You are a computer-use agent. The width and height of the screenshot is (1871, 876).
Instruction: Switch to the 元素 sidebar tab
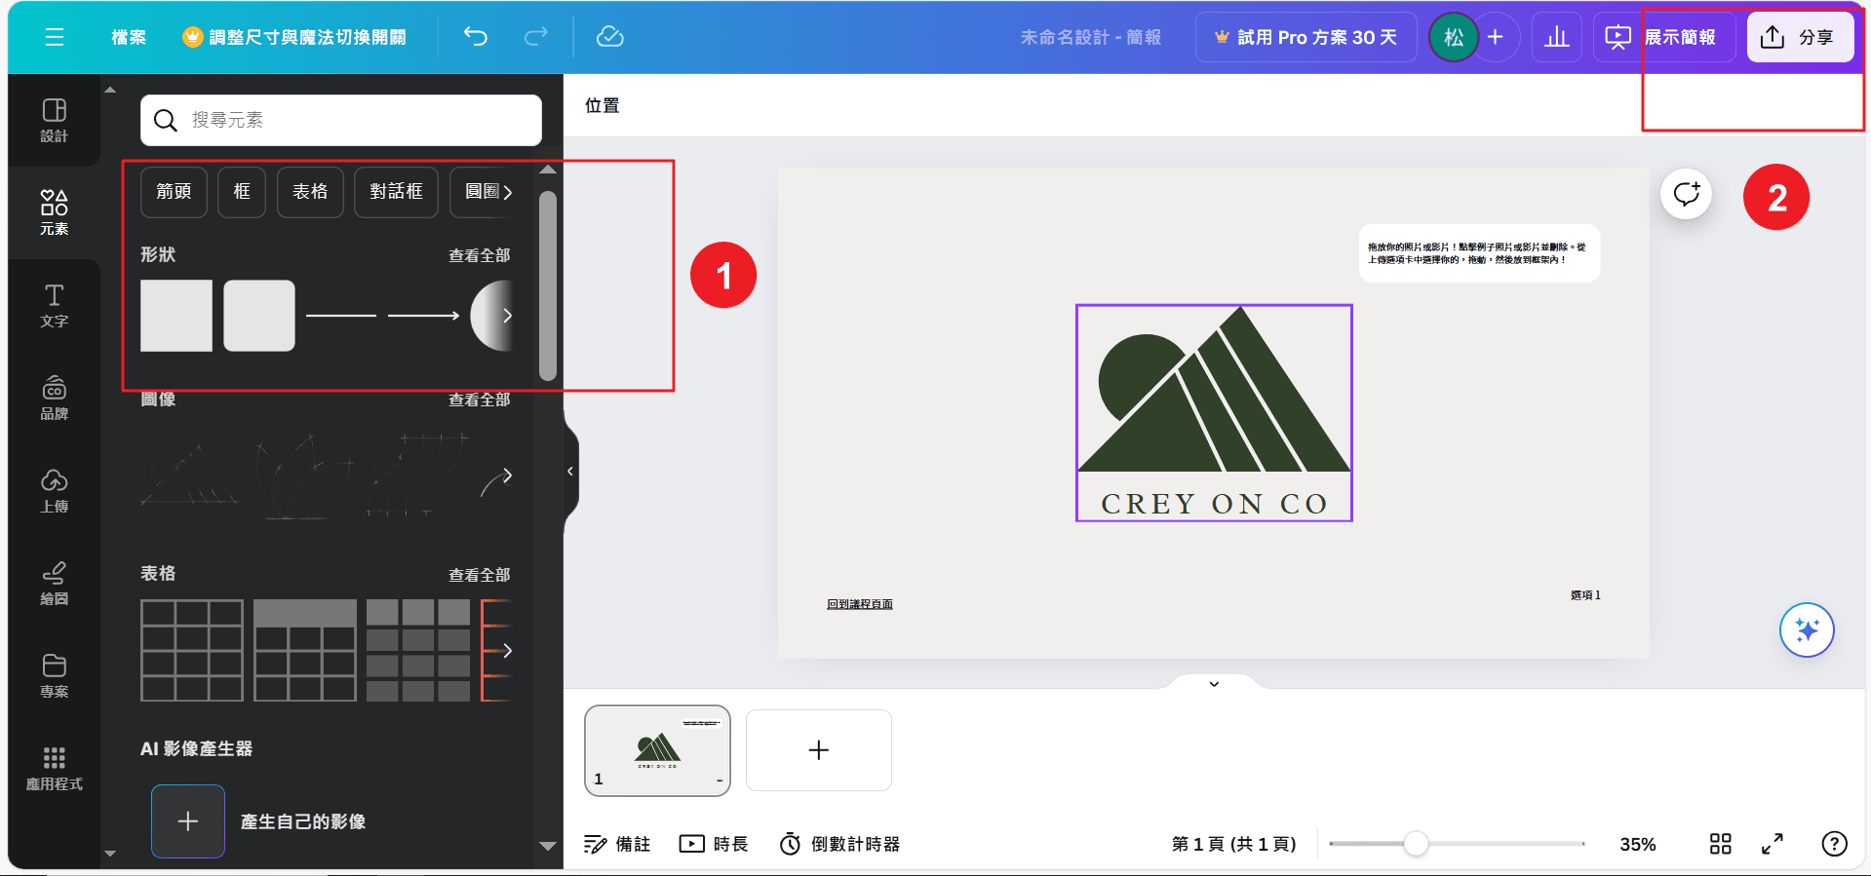coord(55,212)
